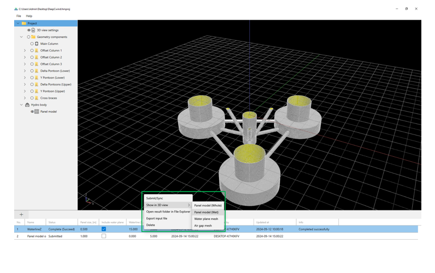The image size is (435, 273).
Task: Collapse the Geometry components node
Action: (21, 37)
